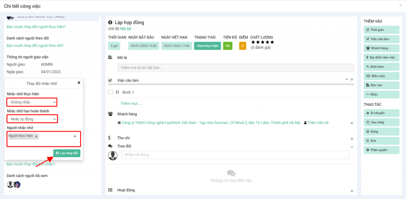Viewport: 406px width, 199px height.
Task: Click the Lưu thay đổi button
Action: pos(67,153)
